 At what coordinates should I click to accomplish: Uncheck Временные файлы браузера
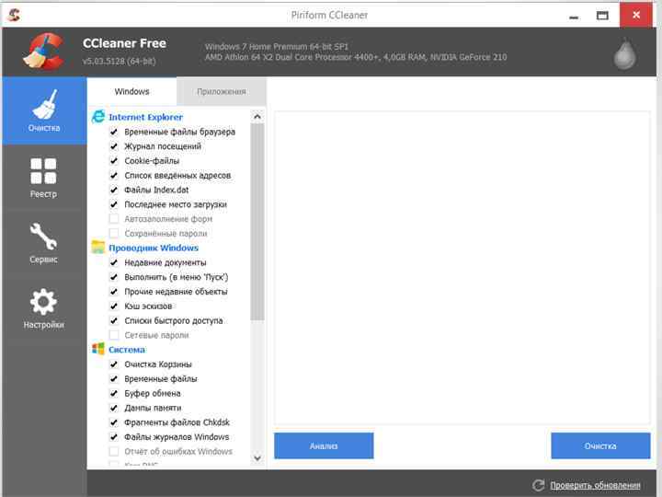tap(114, 132)
